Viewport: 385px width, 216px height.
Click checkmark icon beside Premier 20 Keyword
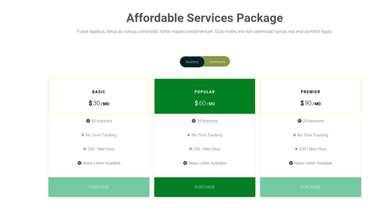click(300, 121)
